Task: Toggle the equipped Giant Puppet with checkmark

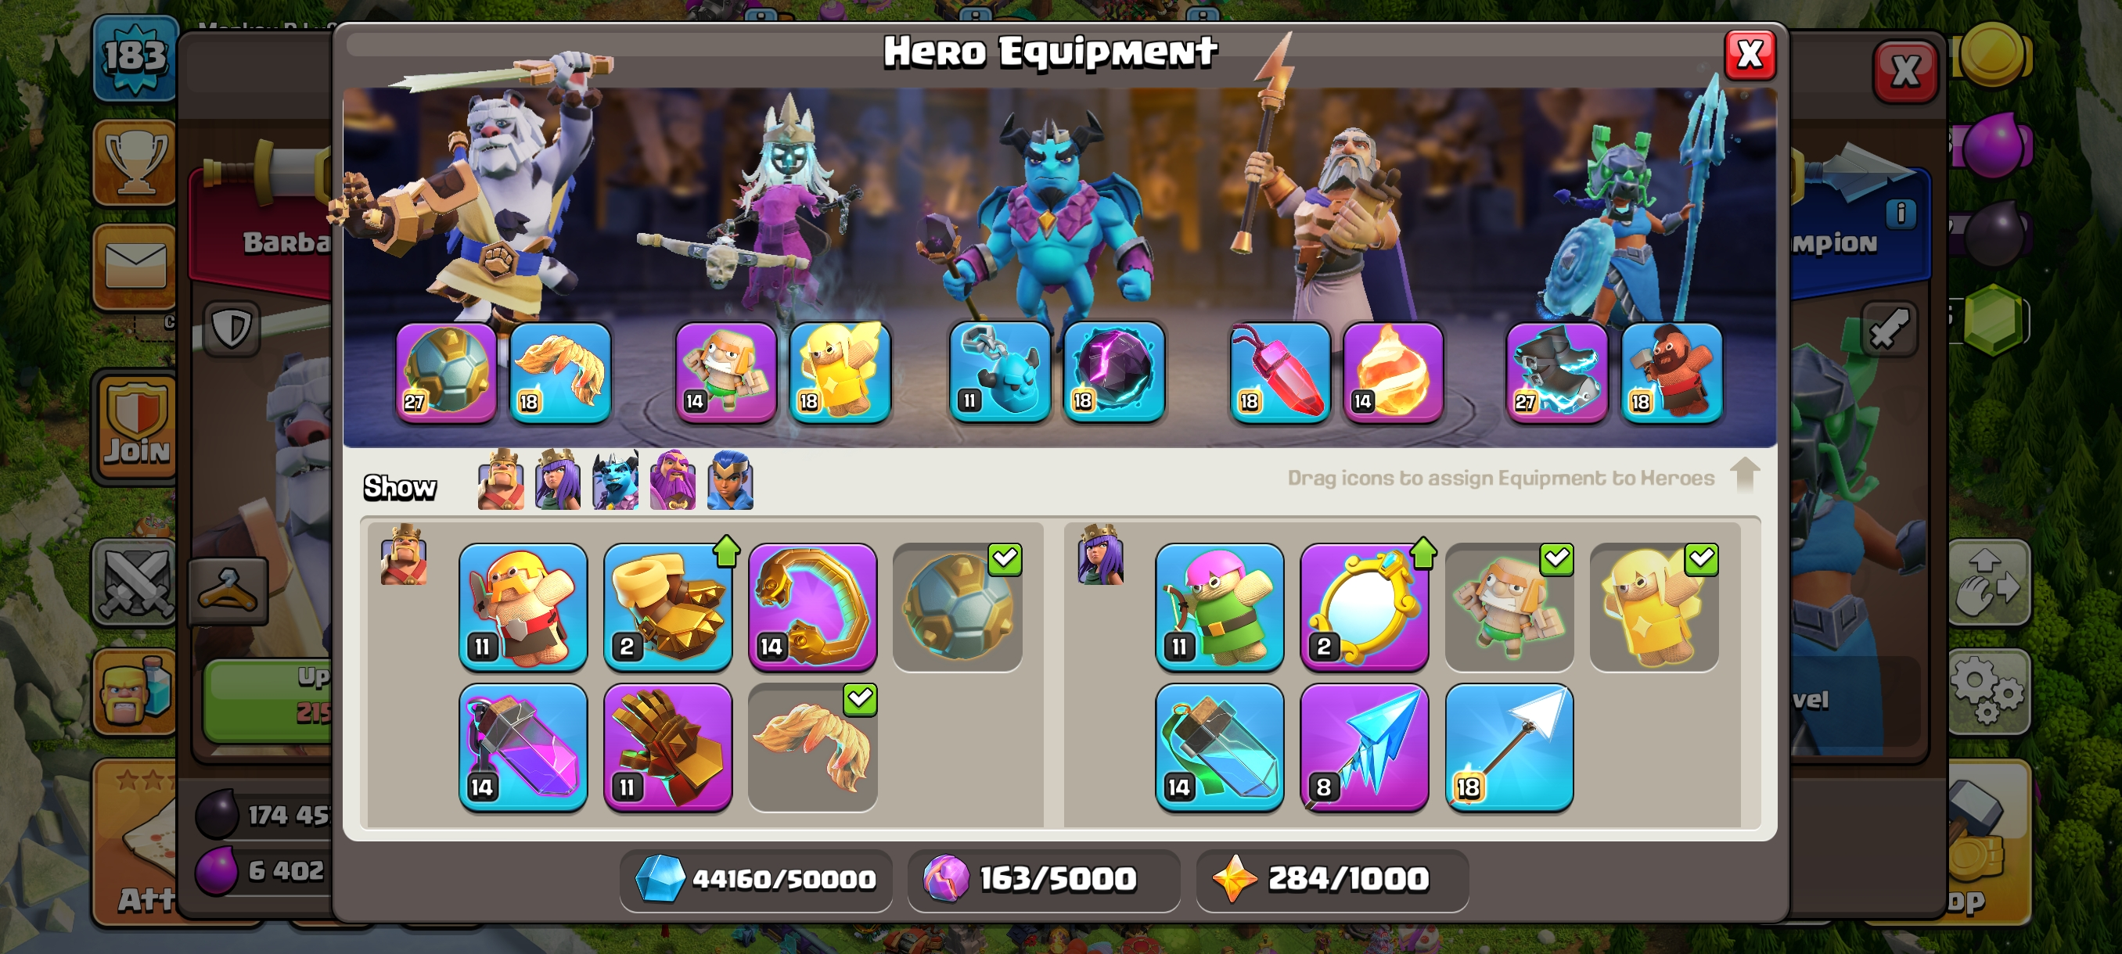Action: (1509, 607)
